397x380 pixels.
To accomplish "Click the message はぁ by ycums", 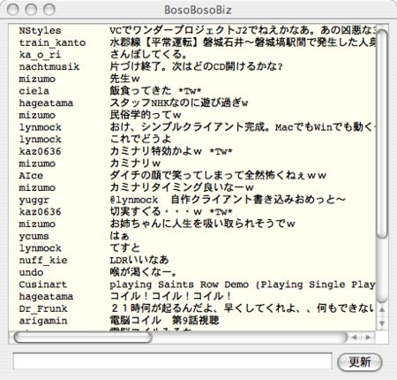I will [x=119, y=236].
